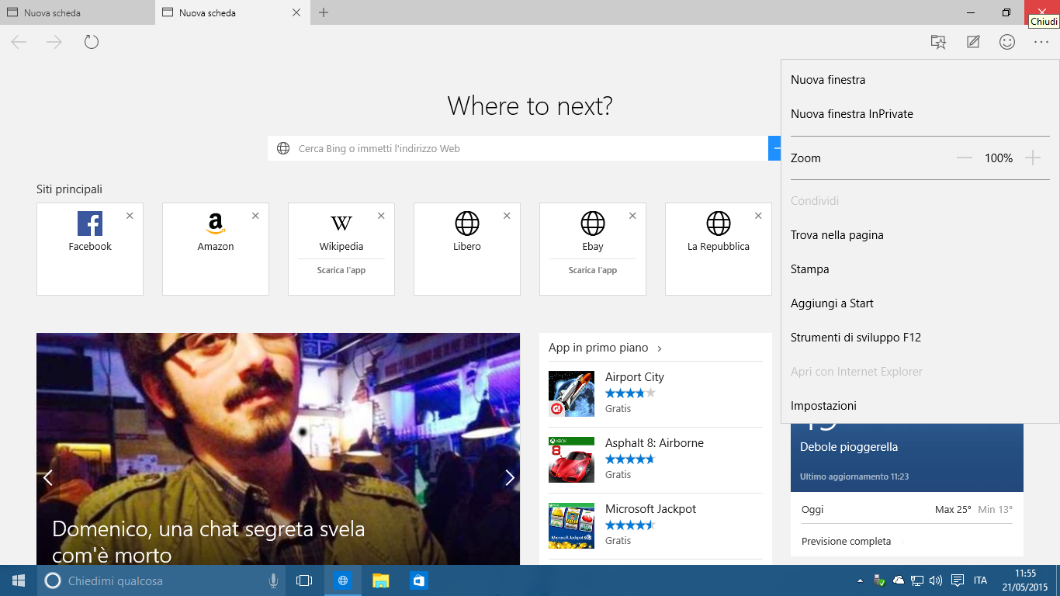Remove the Amazon tile with its X
The height and width of the screenshot is (596, 1060).
(x=255, y=216)
